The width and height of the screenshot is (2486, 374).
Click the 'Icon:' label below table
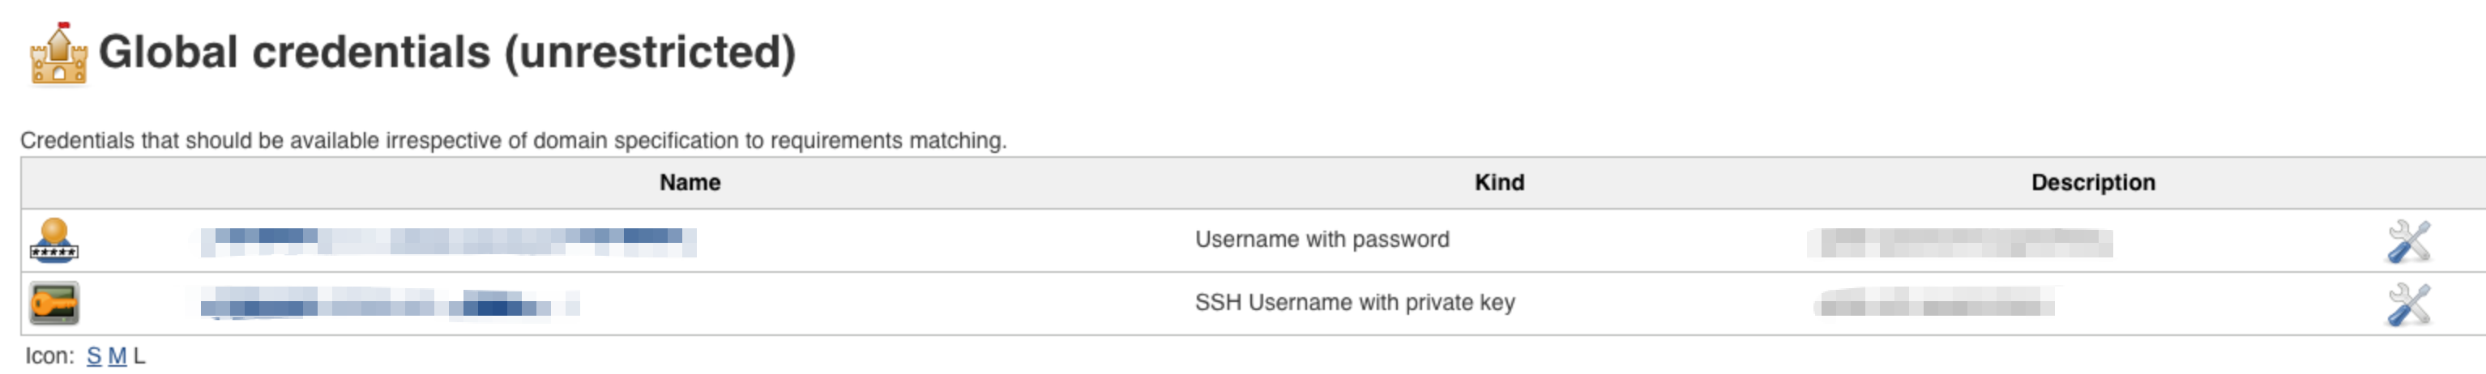click(50, 355)
